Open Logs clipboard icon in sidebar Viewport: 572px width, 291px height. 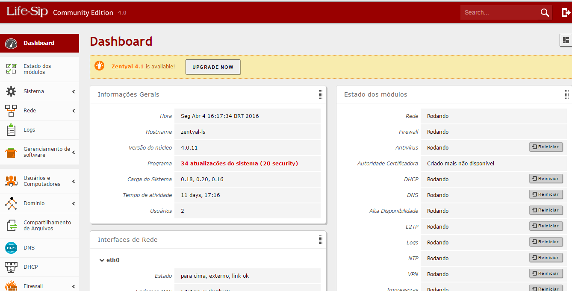[x=11, y=130]
